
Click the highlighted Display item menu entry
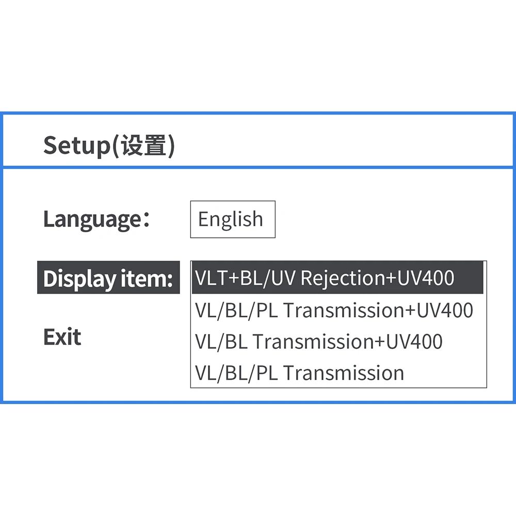[108, 279]
